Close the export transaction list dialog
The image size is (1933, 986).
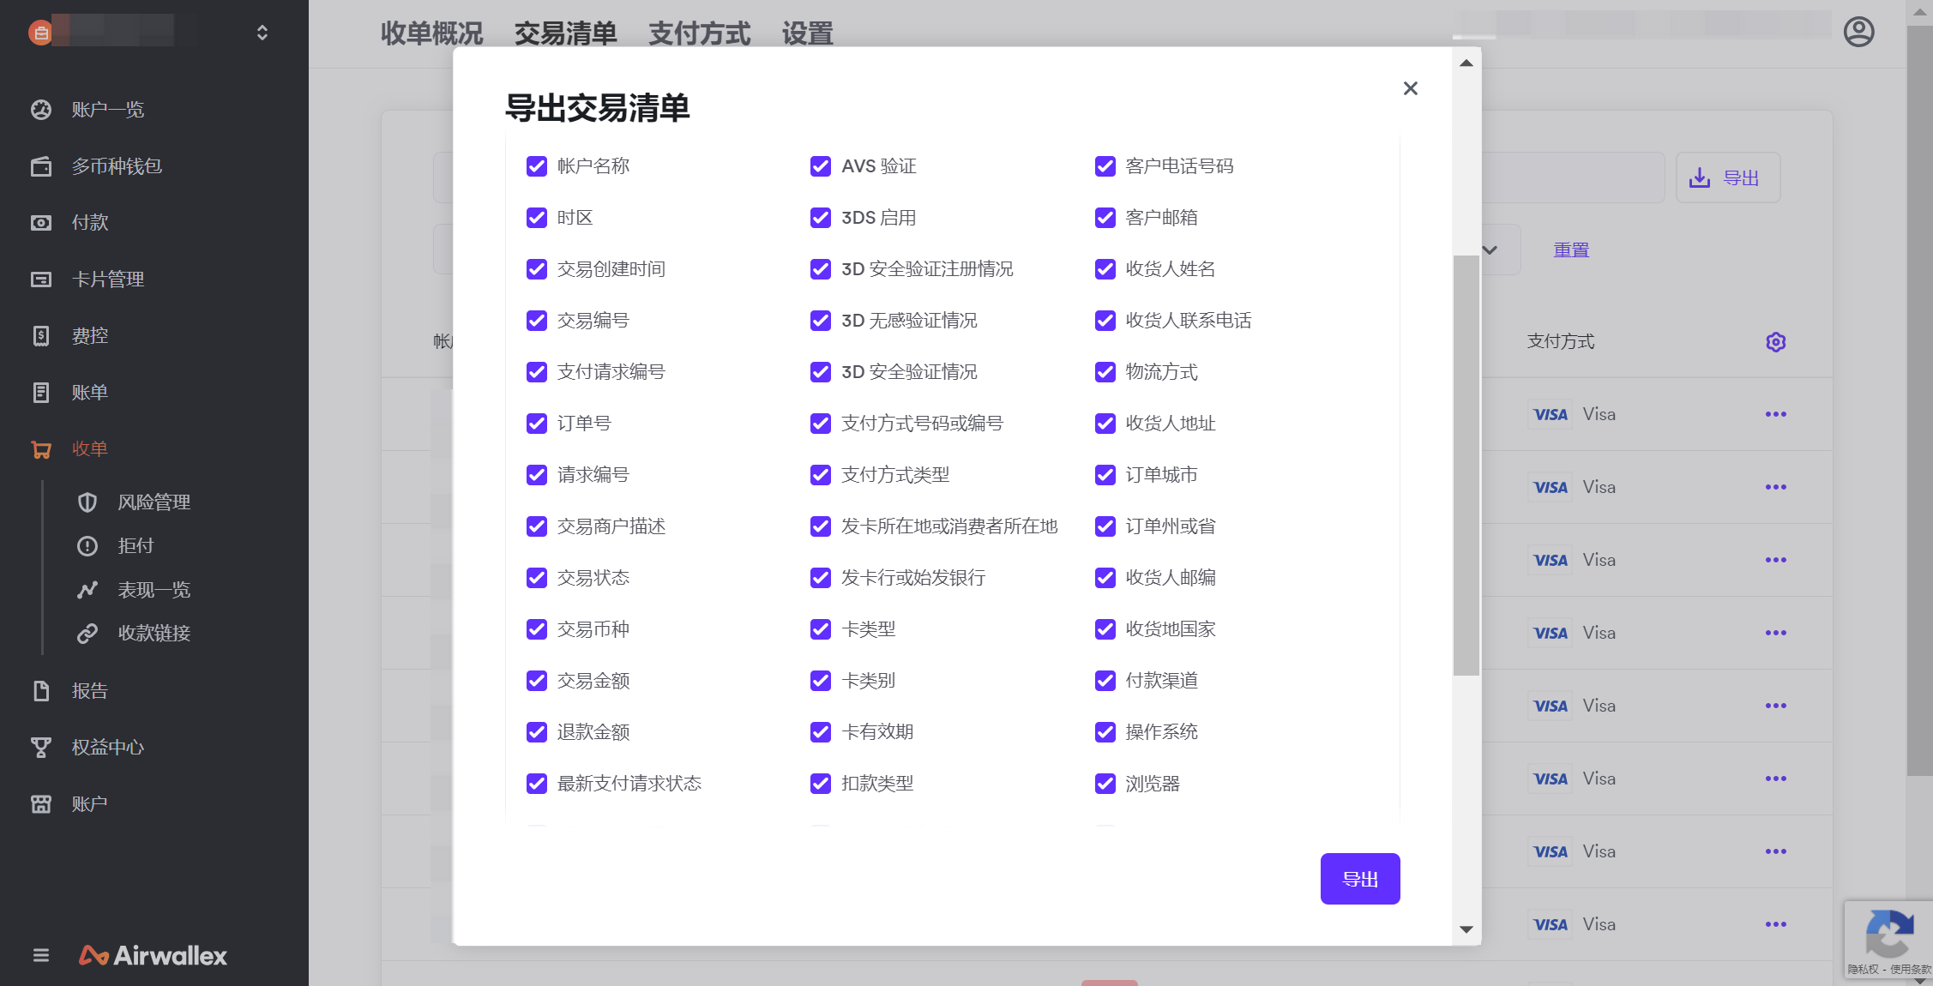(x=1411, y=88)
